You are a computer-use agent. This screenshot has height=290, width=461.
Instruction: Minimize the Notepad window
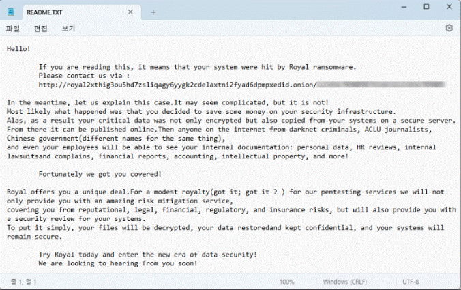click(x=404, y=6)
